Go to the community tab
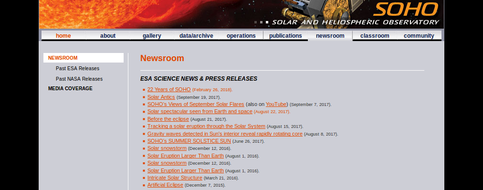This screenshot has height=190, width=483. coord(419,36)
